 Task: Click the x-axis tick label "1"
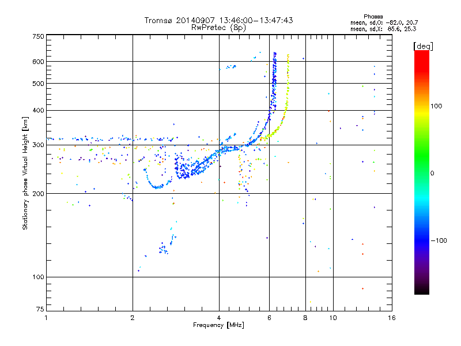tap(46, 318)
